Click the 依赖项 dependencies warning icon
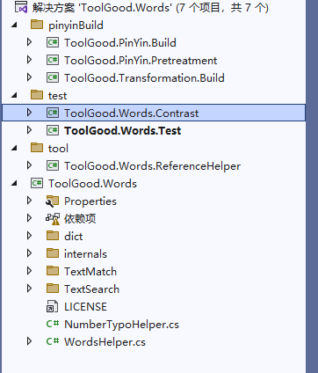 (x=53, y=219)
